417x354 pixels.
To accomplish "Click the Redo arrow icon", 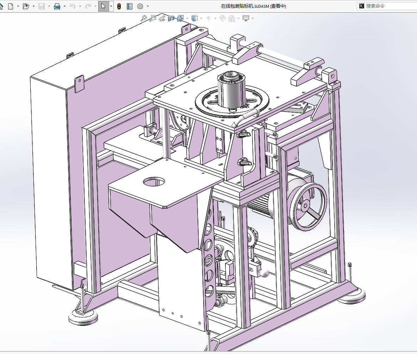I will [88, 6].
